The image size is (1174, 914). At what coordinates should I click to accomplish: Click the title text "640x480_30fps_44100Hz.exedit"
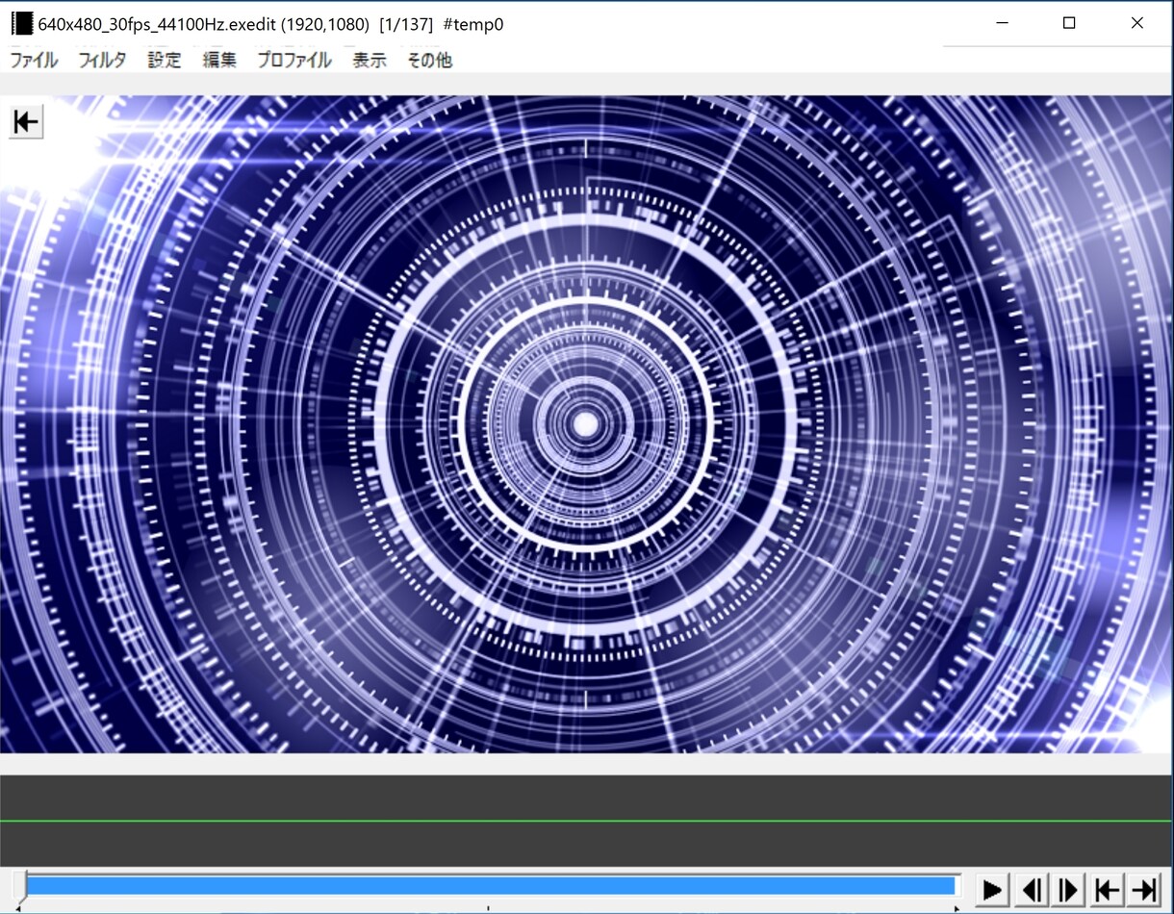pos(157,24)
